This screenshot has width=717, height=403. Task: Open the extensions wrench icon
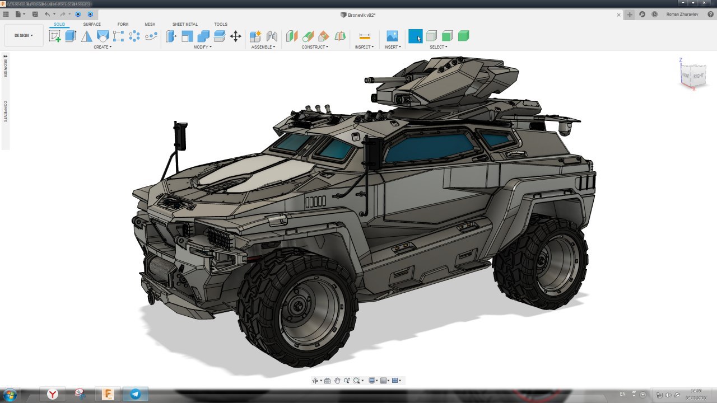(642, 15)
